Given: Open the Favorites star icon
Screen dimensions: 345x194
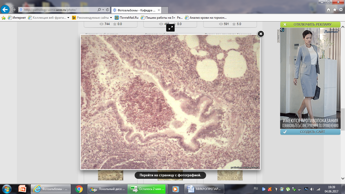Looking at the screenshot, I should tap(335, 10).
